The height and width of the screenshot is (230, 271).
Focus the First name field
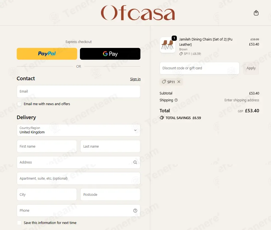coord(47,146)
